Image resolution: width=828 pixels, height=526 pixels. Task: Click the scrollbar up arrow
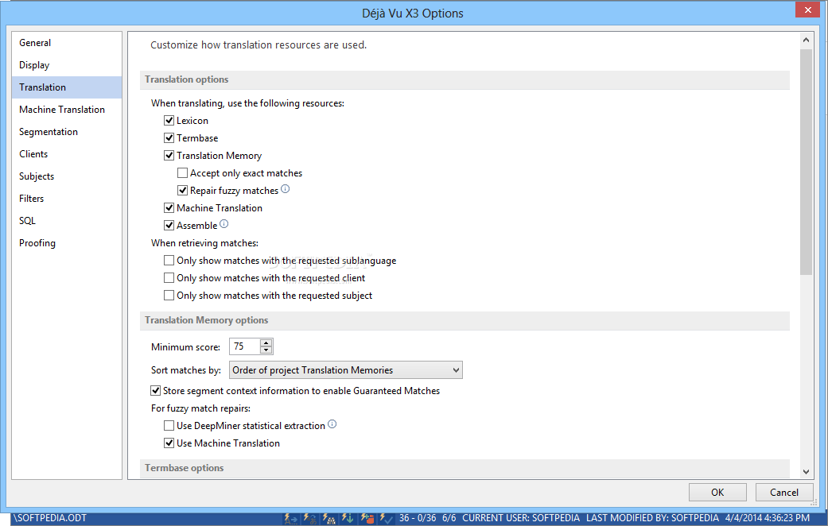[x=806, y=40]
